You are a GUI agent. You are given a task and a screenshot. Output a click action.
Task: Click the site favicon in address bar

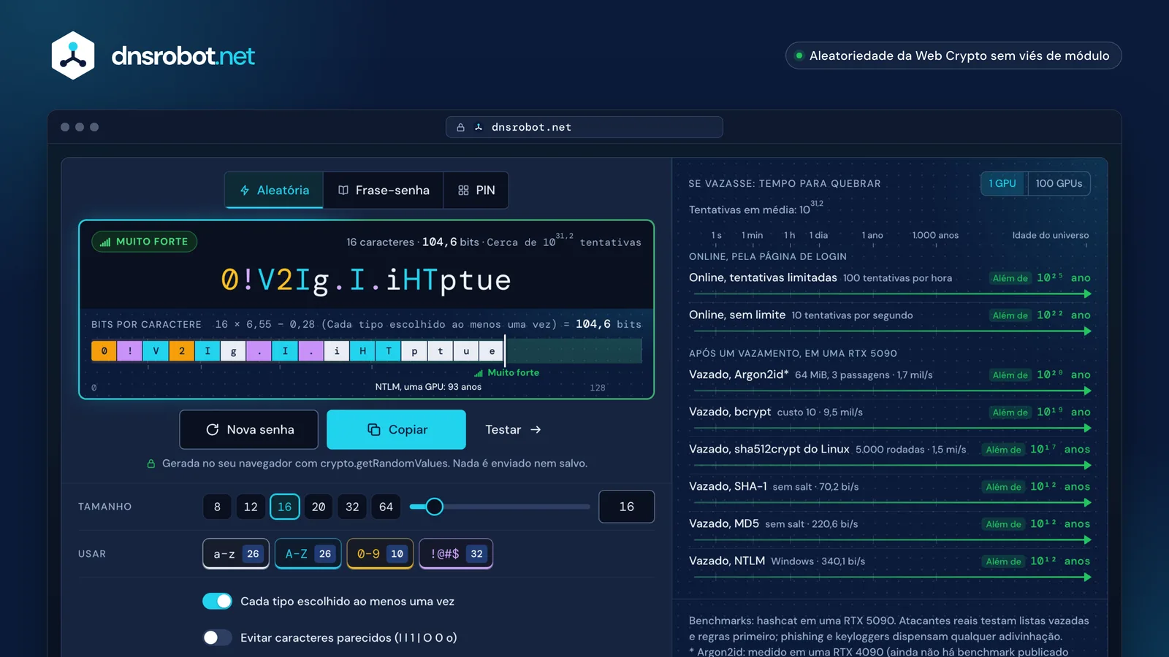pyautogui.click(x=479, y=127)
